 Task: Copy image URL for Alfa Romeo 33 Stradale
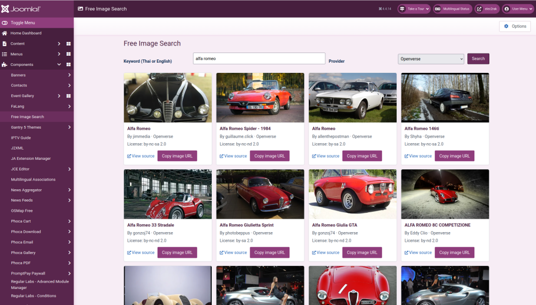[177, 252]
